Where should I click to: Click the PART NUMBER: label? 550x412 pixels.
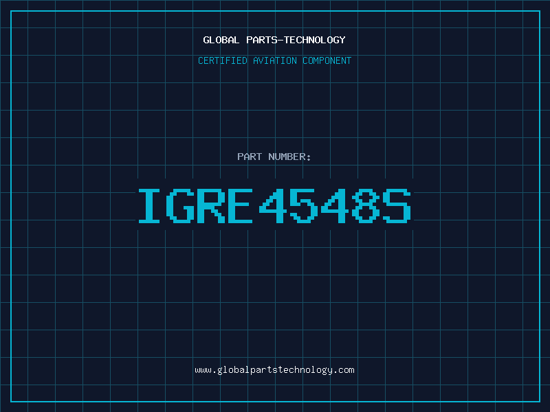(x=274, y=157)
